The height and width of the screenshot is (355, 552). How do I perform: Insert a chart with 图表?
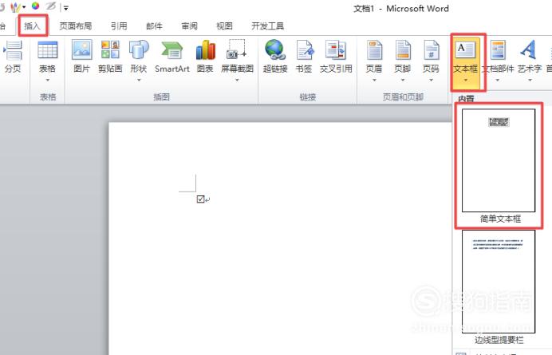click(x=205, y=57)
